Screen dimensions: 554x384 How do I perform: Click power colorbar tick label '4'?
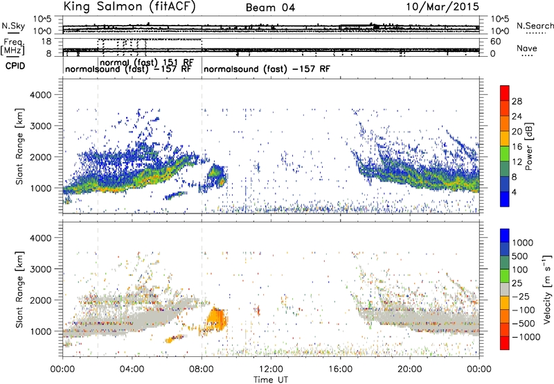515,193
